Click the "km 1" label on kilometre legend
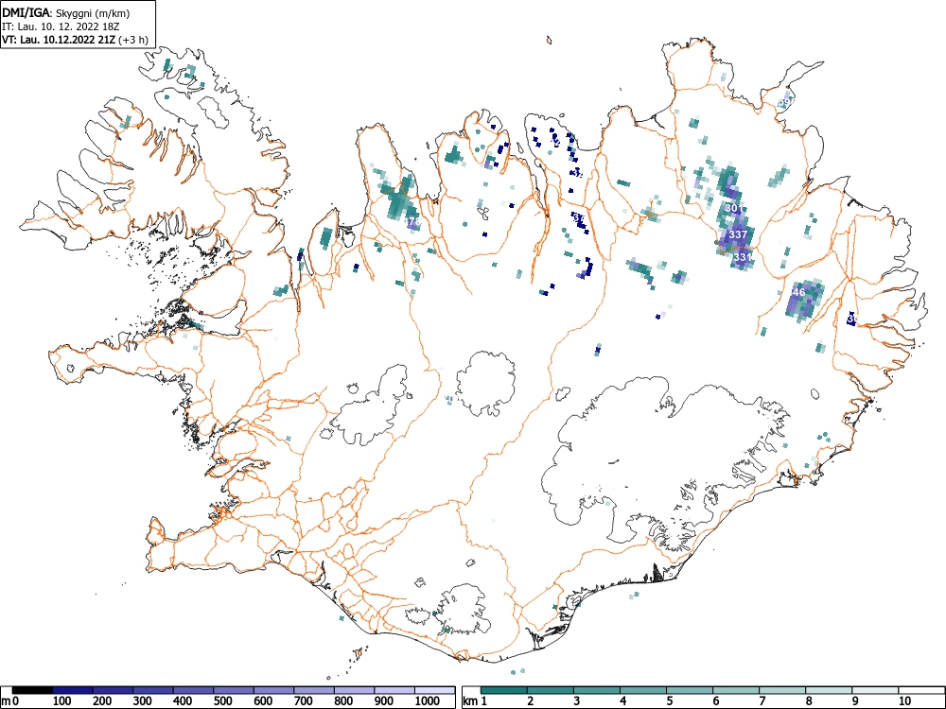The image size is (946, 709). [x=475, y=701]
